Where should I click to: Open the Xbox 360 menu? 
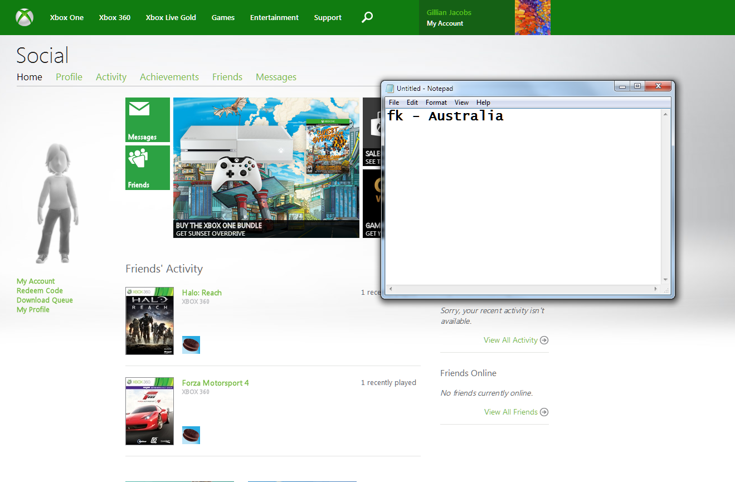tap(115, 17)
